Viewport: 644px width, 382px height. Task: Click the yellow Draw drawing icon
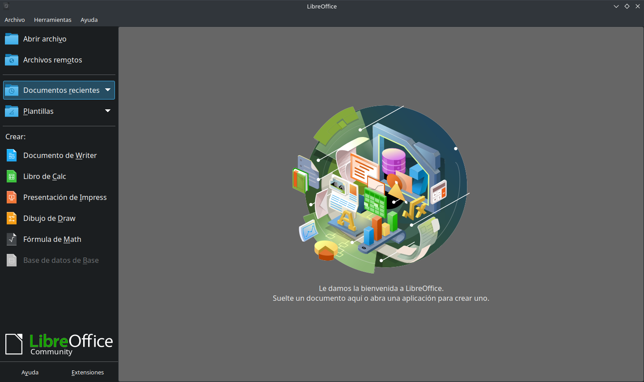(x=12, y=218)
